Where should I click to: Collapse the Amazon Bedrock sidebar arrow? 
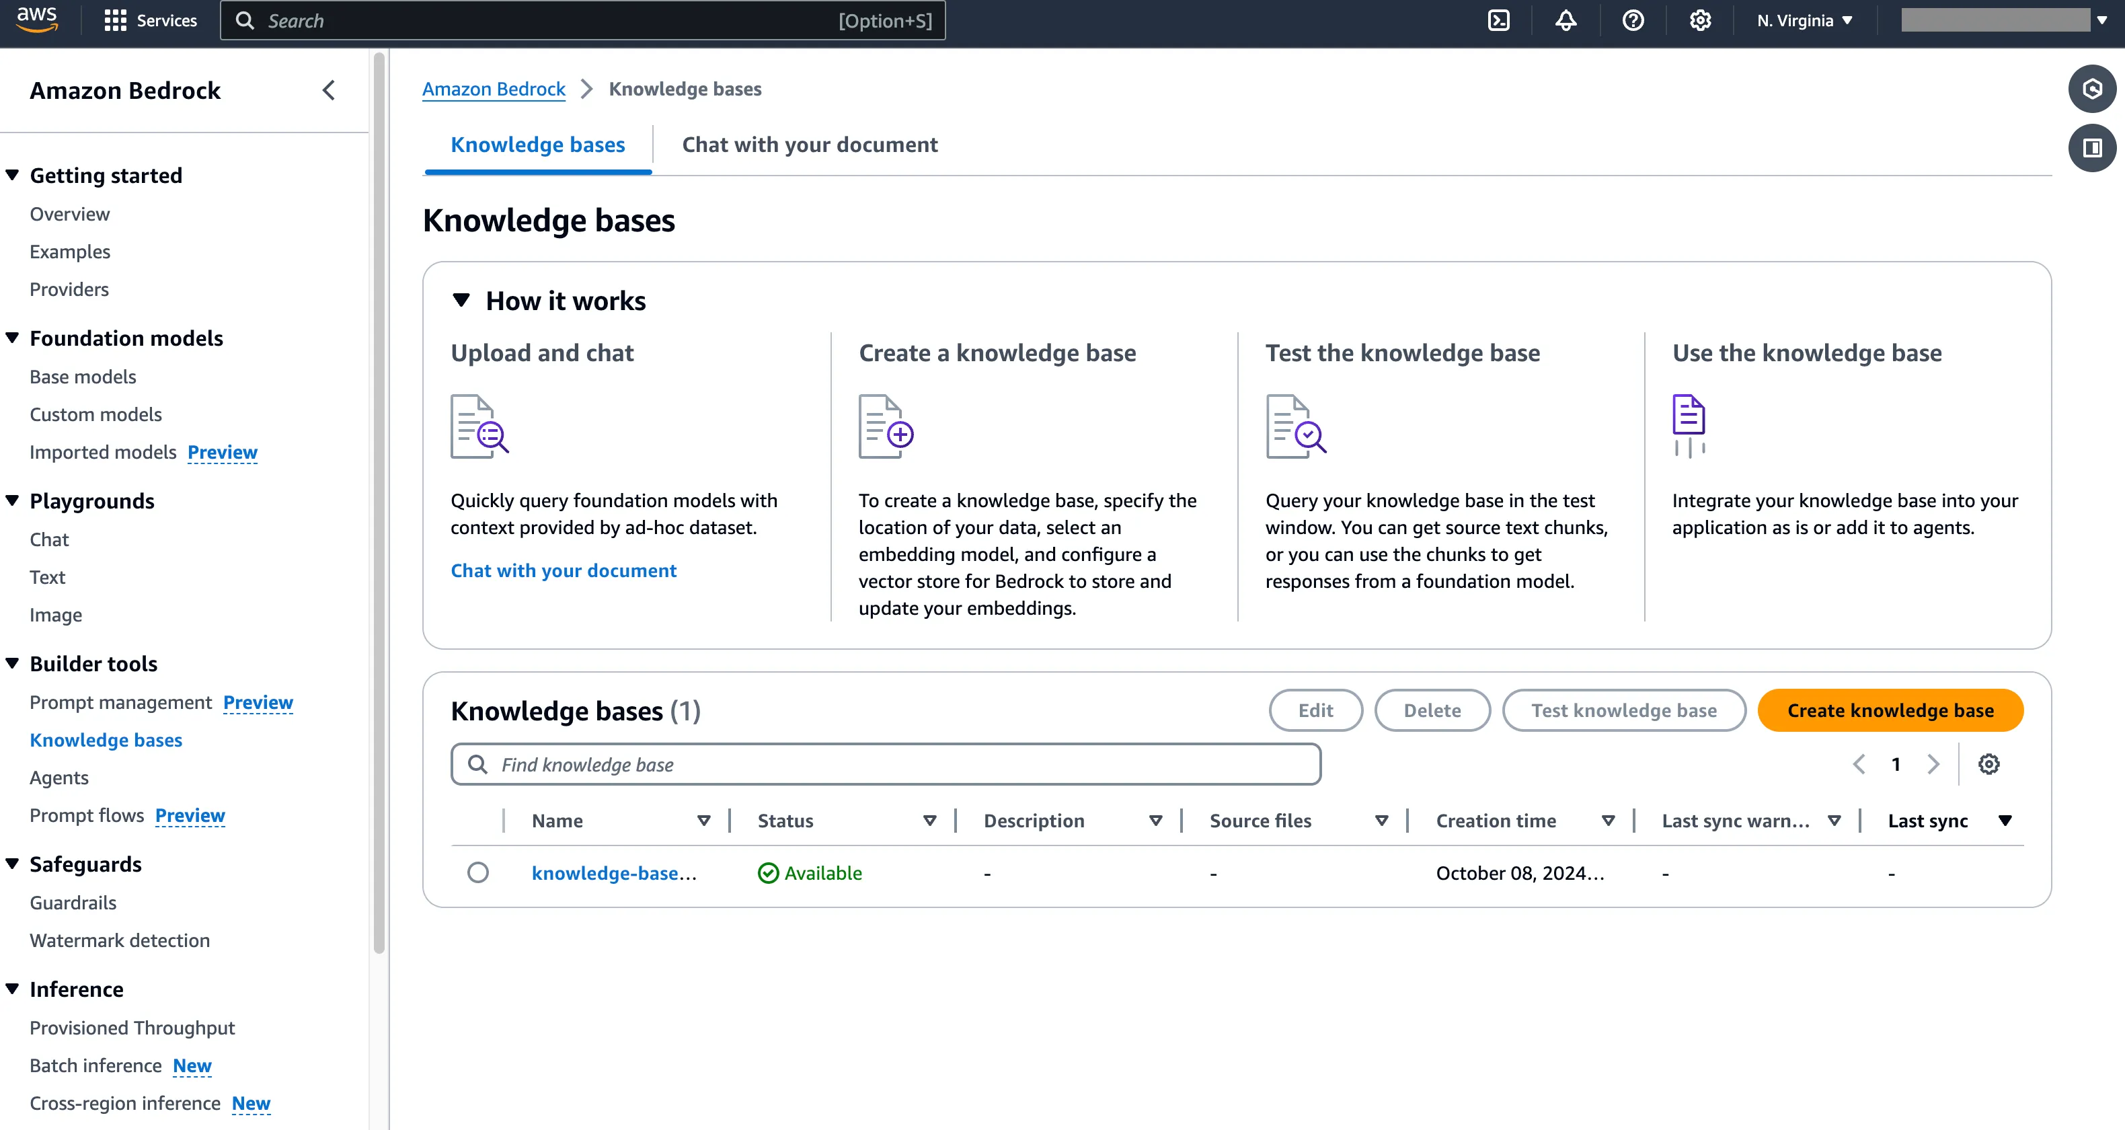[328, 90]
